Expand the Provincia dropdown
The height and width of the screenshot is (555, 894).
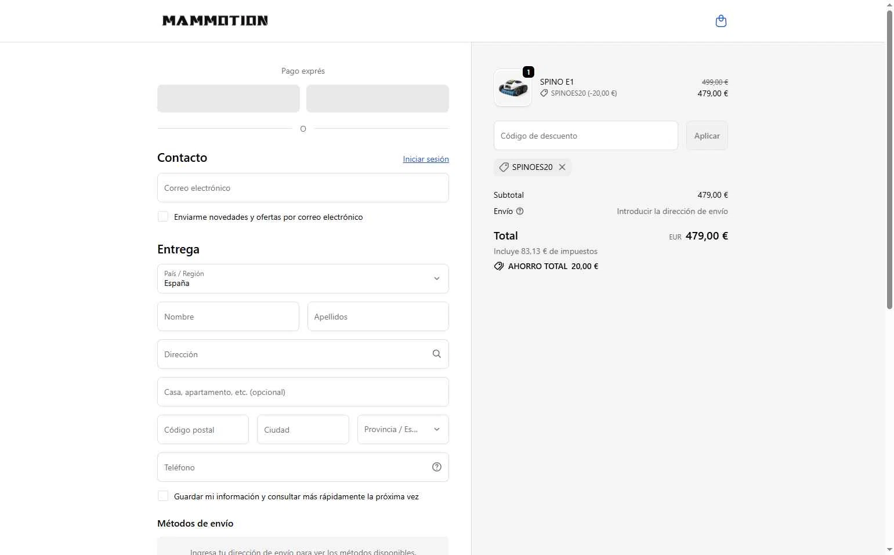(x=403, y=429)
